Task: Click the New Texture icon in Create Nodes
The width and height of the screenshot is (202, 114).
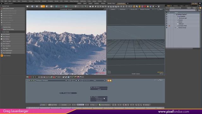Action: (2, 44)
